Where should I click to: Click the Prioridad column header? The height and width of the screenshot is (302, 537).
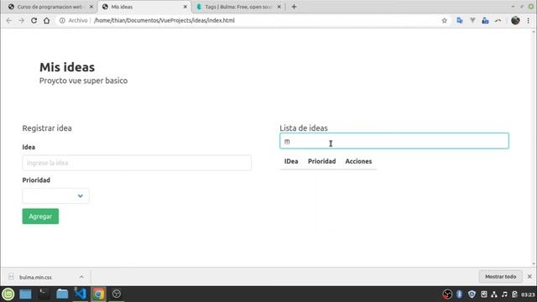click(321, 161)
